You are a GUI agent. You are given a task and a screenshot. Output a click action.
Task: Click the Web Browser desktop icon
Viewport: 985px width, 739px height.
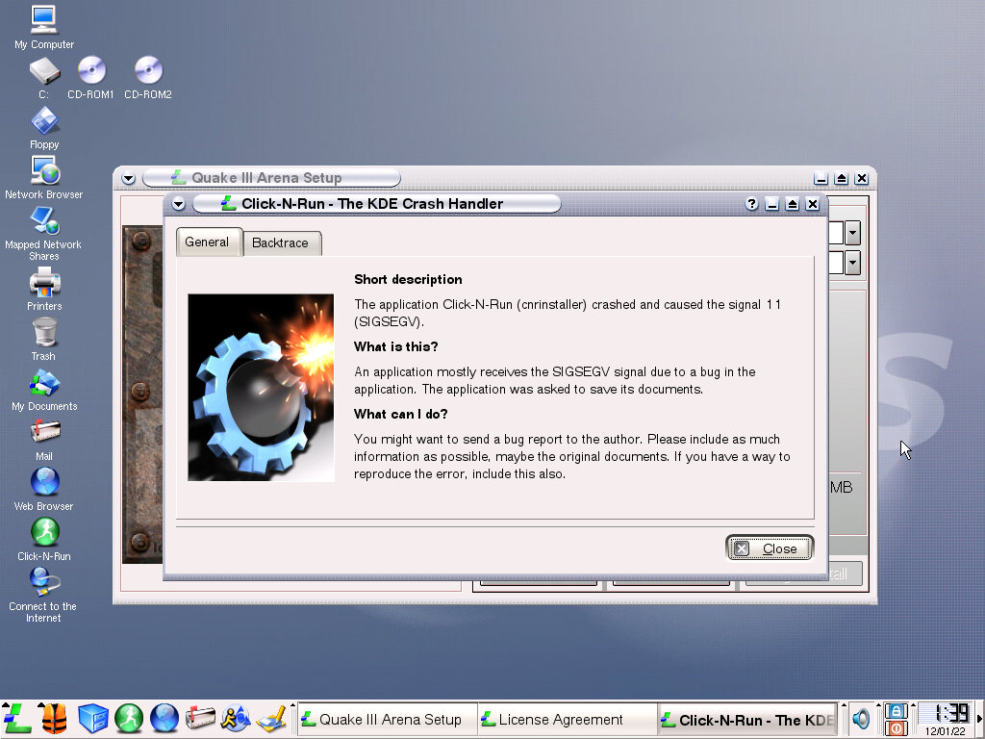click(x=44, y=482)
